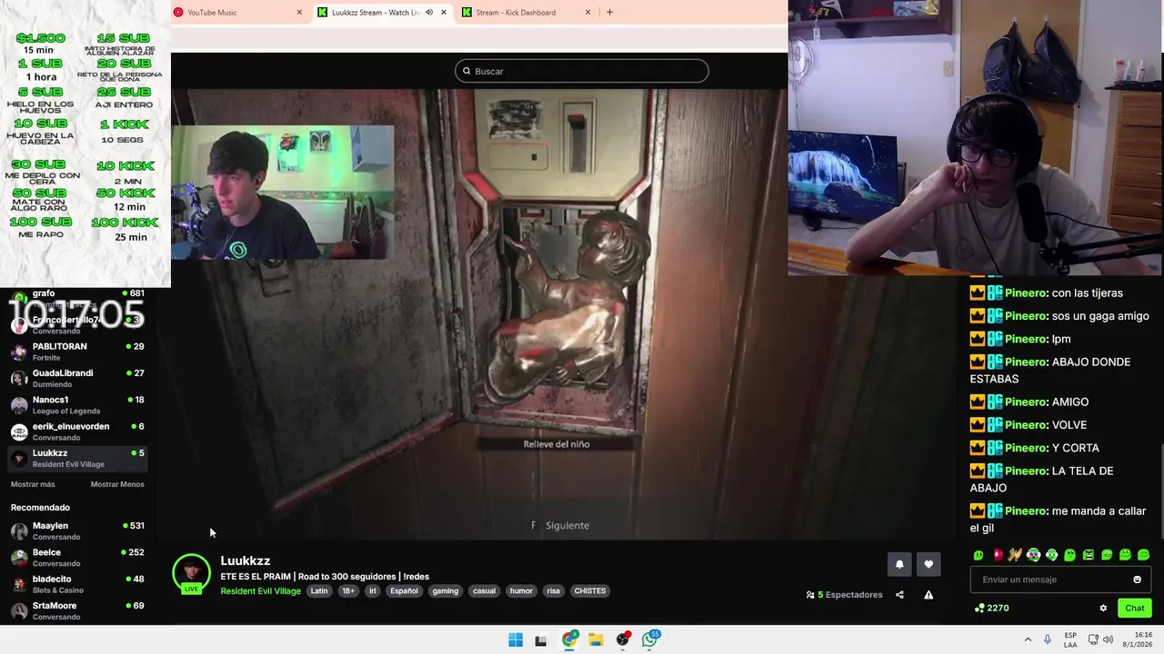Open recommended channel Beelce
Screen dimensions: 1164x654
77,558
